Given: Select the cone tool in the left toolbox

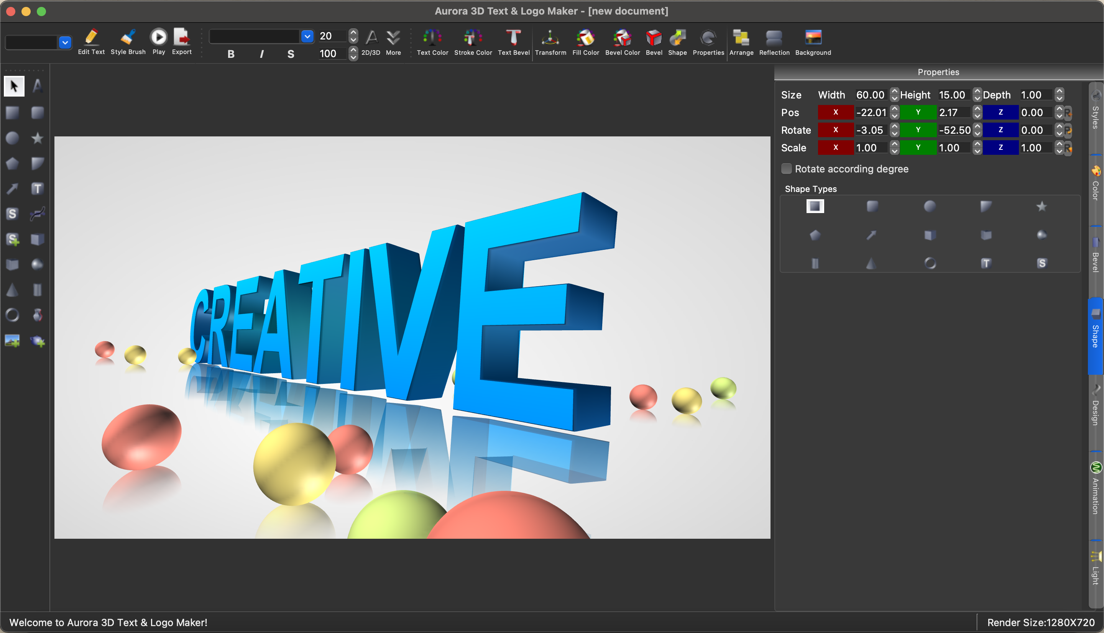Looking at the screenshot, I should point(13,290).
